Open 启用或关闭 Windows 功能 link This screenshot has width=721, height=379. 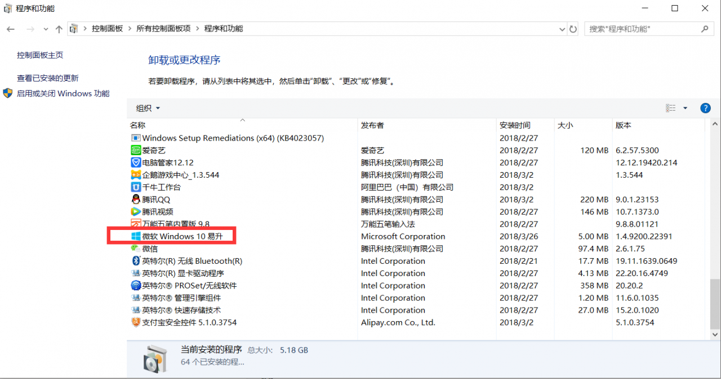coord(63,93)
